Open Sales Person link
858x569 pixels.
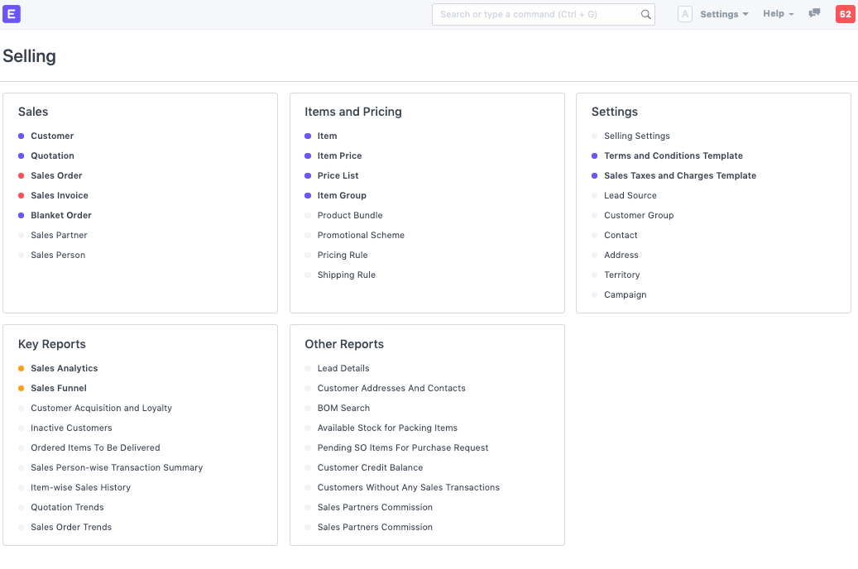[x=58, y=255]
